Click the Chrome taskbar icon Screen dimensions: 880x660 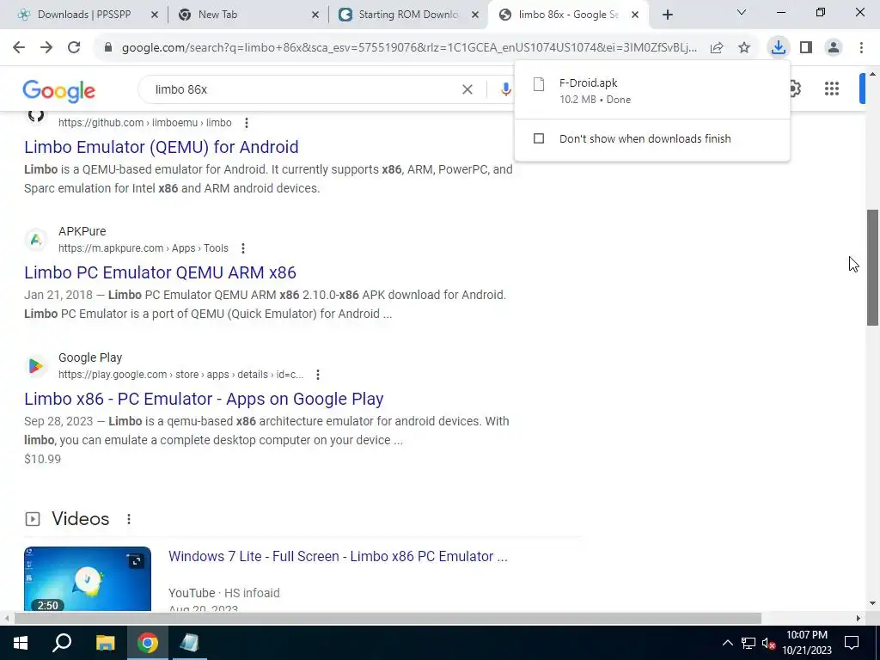tap(148, 643)
